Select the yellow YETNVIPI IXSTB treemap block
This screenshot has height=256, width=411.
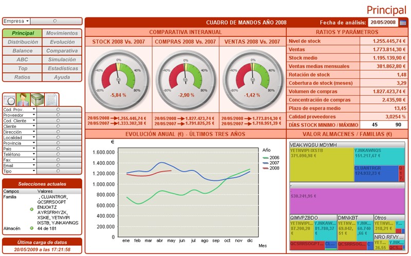point(322,165)
